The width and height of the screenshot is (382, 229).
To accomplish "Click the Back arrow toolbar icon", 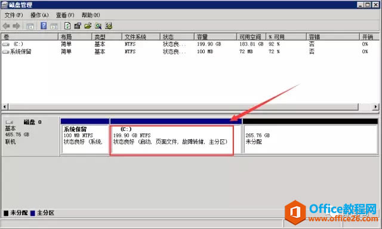I will coord(7,26).
